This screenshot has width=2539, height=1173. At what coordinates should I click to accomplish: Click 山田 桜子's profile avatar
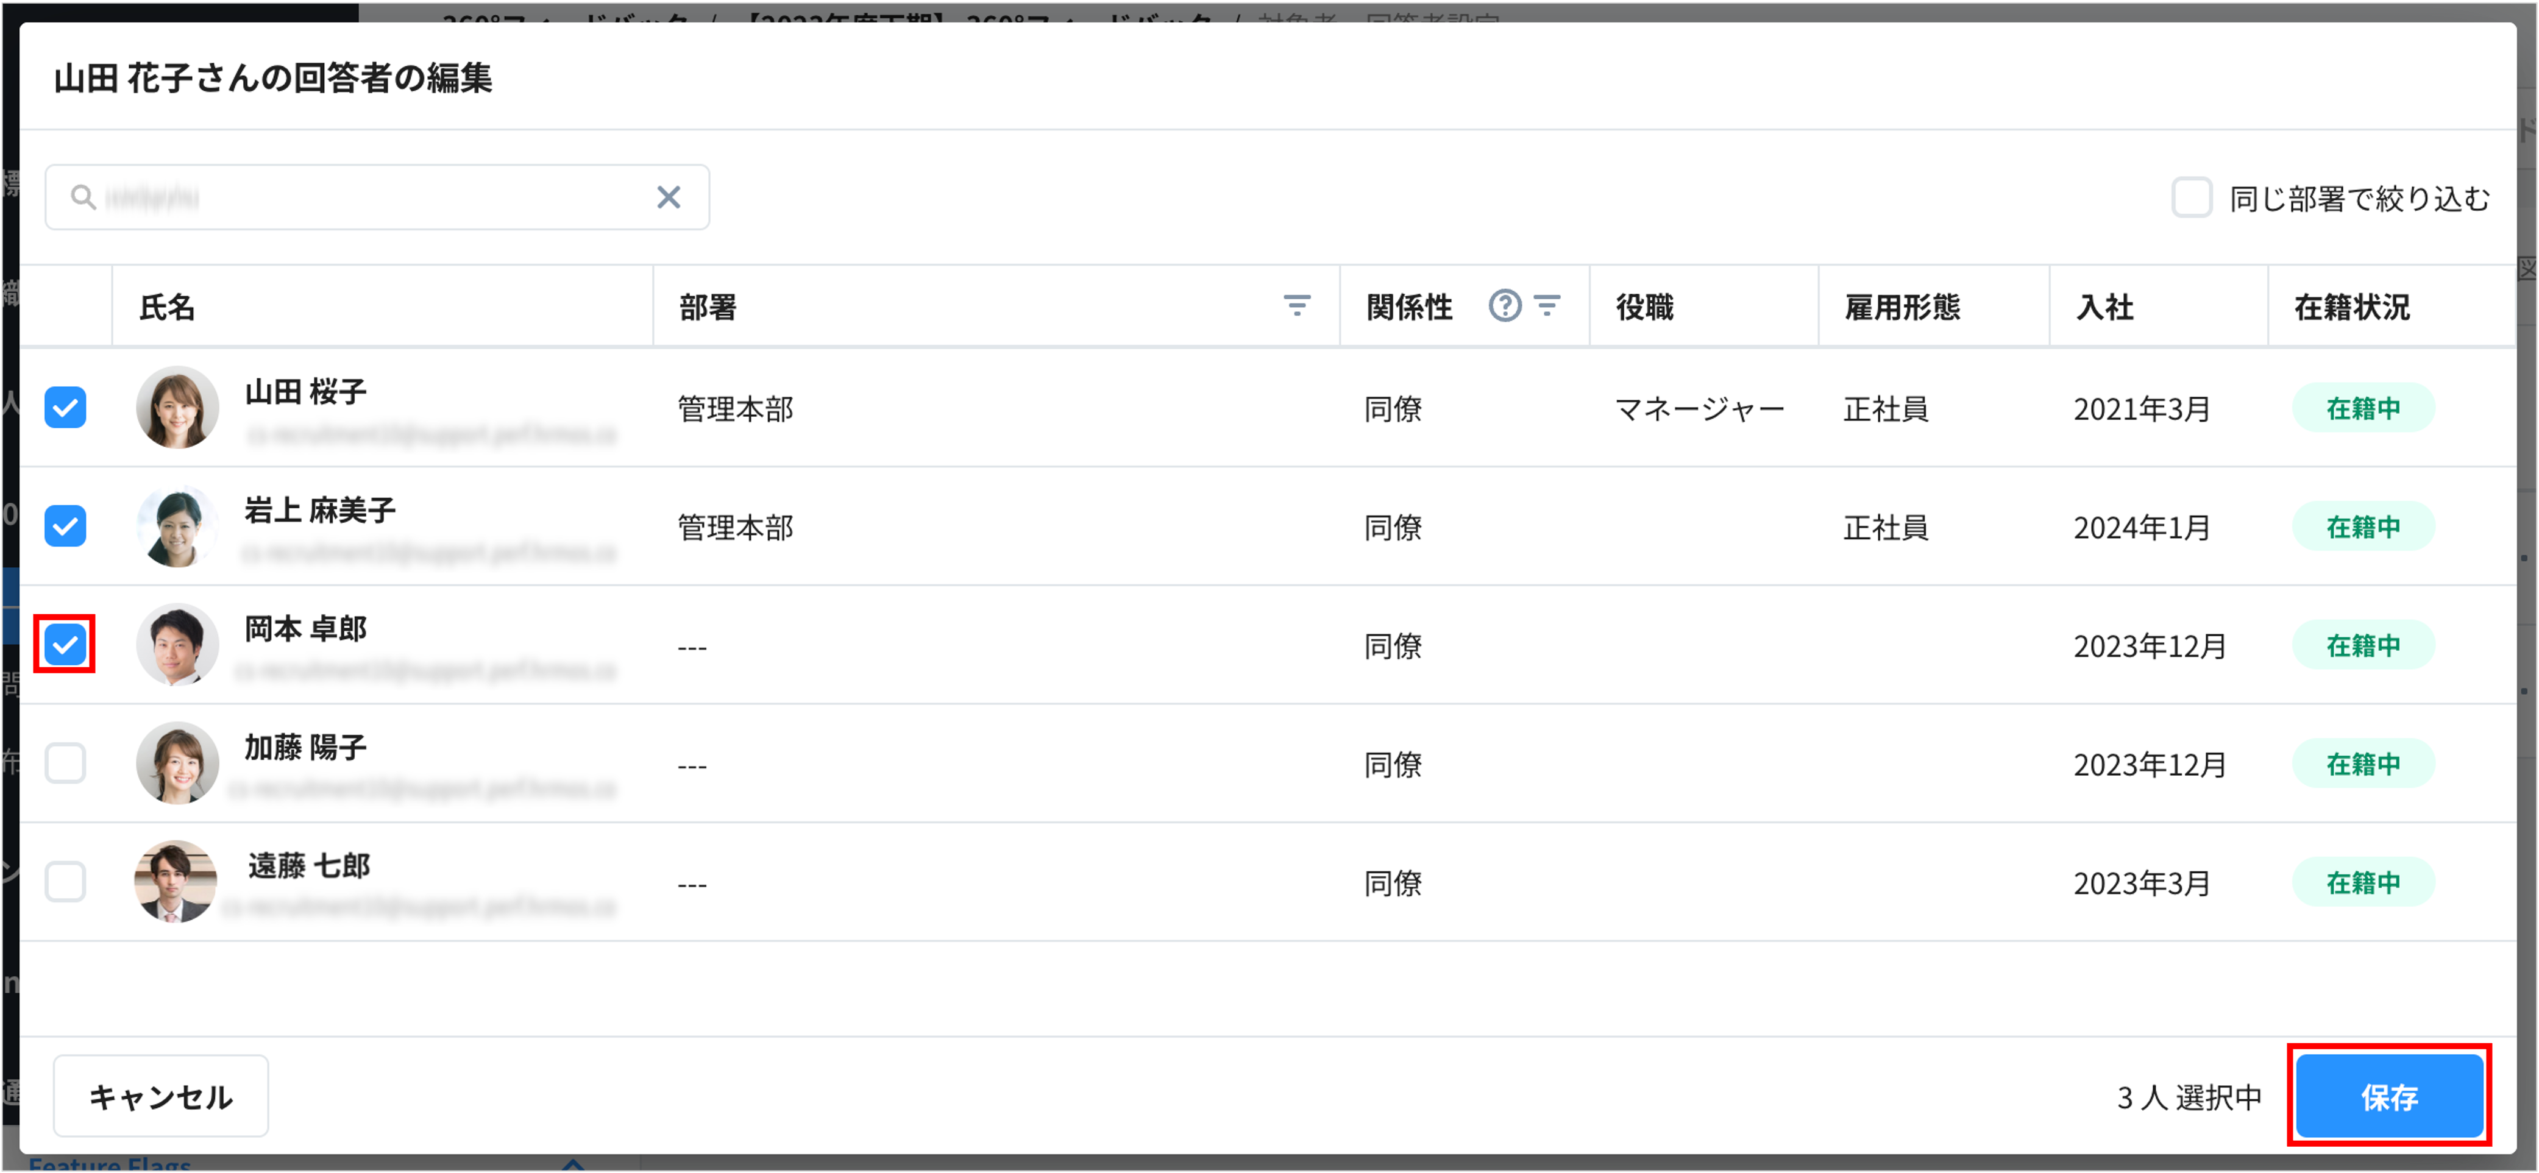pyautogui.click(x=177, y=408)
